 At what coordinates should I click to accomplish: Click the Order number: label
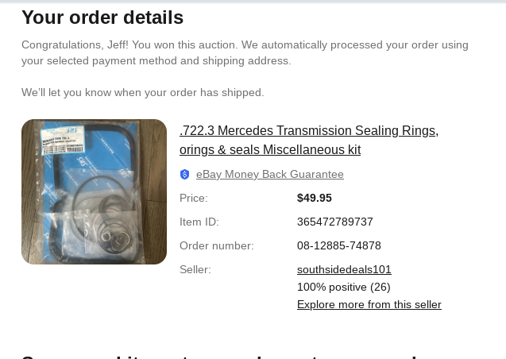tap(217, 246)
